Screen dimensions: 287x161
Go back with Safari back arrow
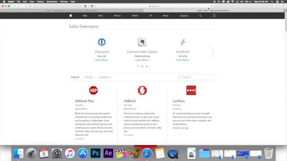pyautogui.click(x=20, y=6)
